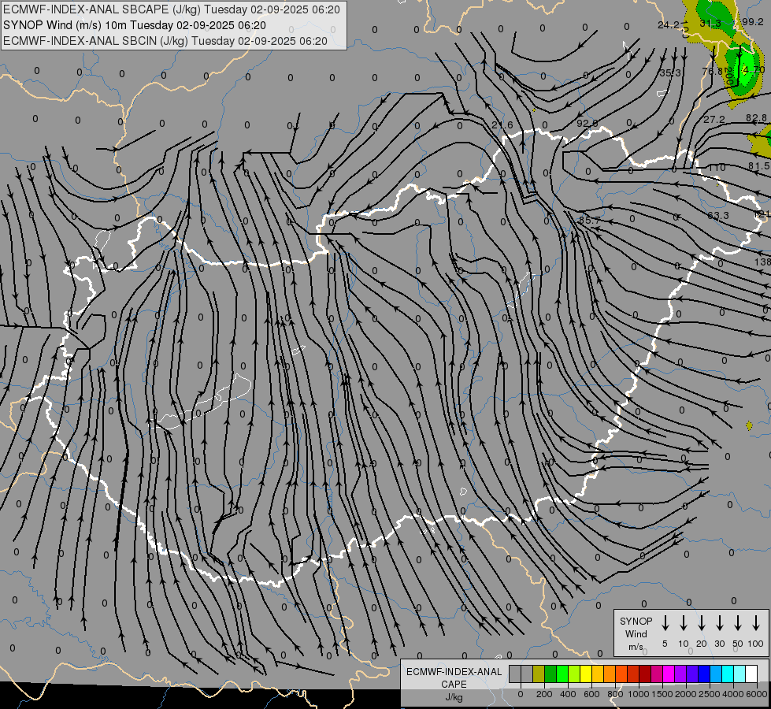Click the 27.2 CAPE value
Screen dimensions: 771x709
tap(714, 120)
